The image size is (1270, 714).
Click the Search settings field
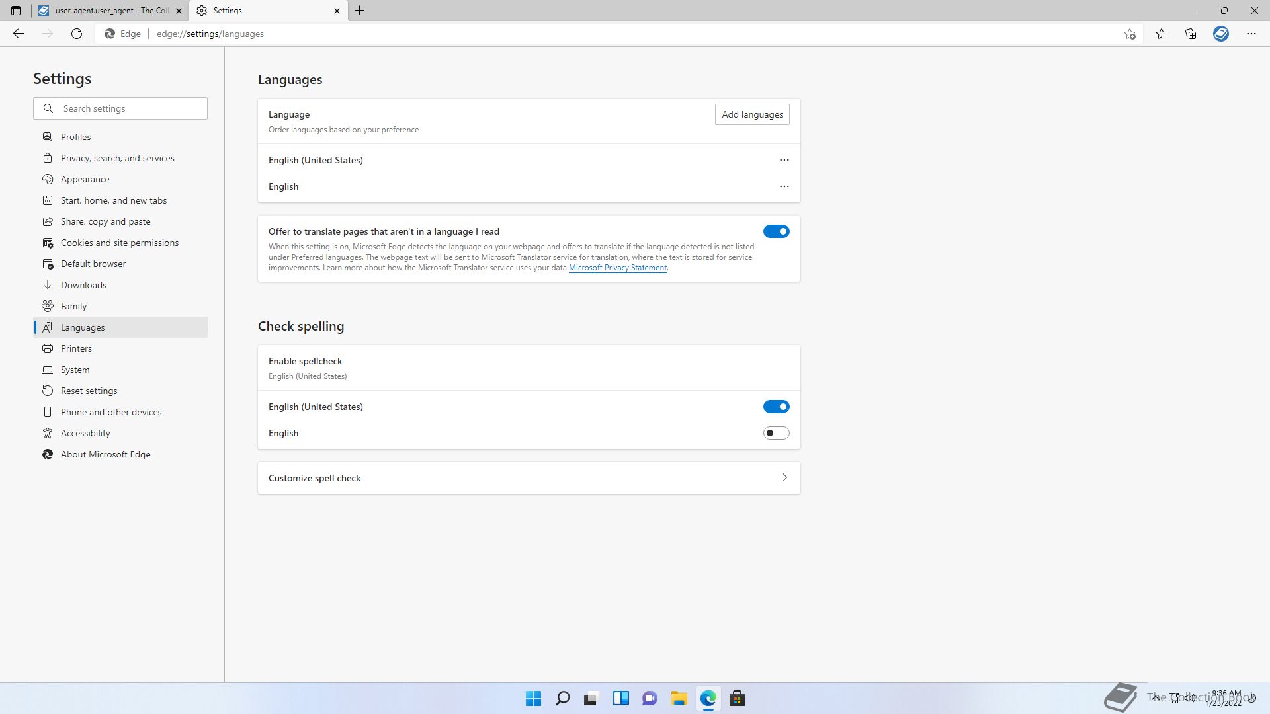tap(120, 108)
